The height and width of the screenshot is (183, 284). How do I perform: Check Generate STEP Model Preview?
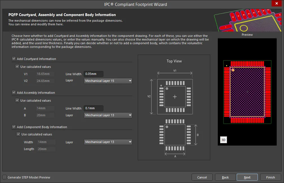click(5, 177)
